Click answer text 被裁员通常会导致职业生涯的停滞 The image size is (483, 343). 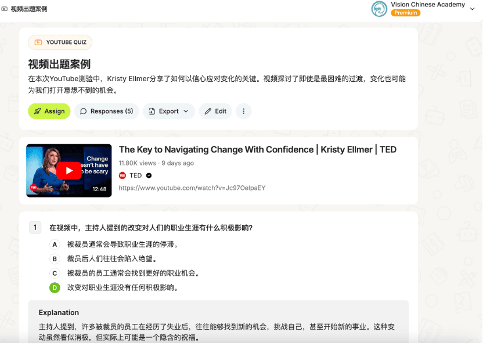(x=122, y=245)
